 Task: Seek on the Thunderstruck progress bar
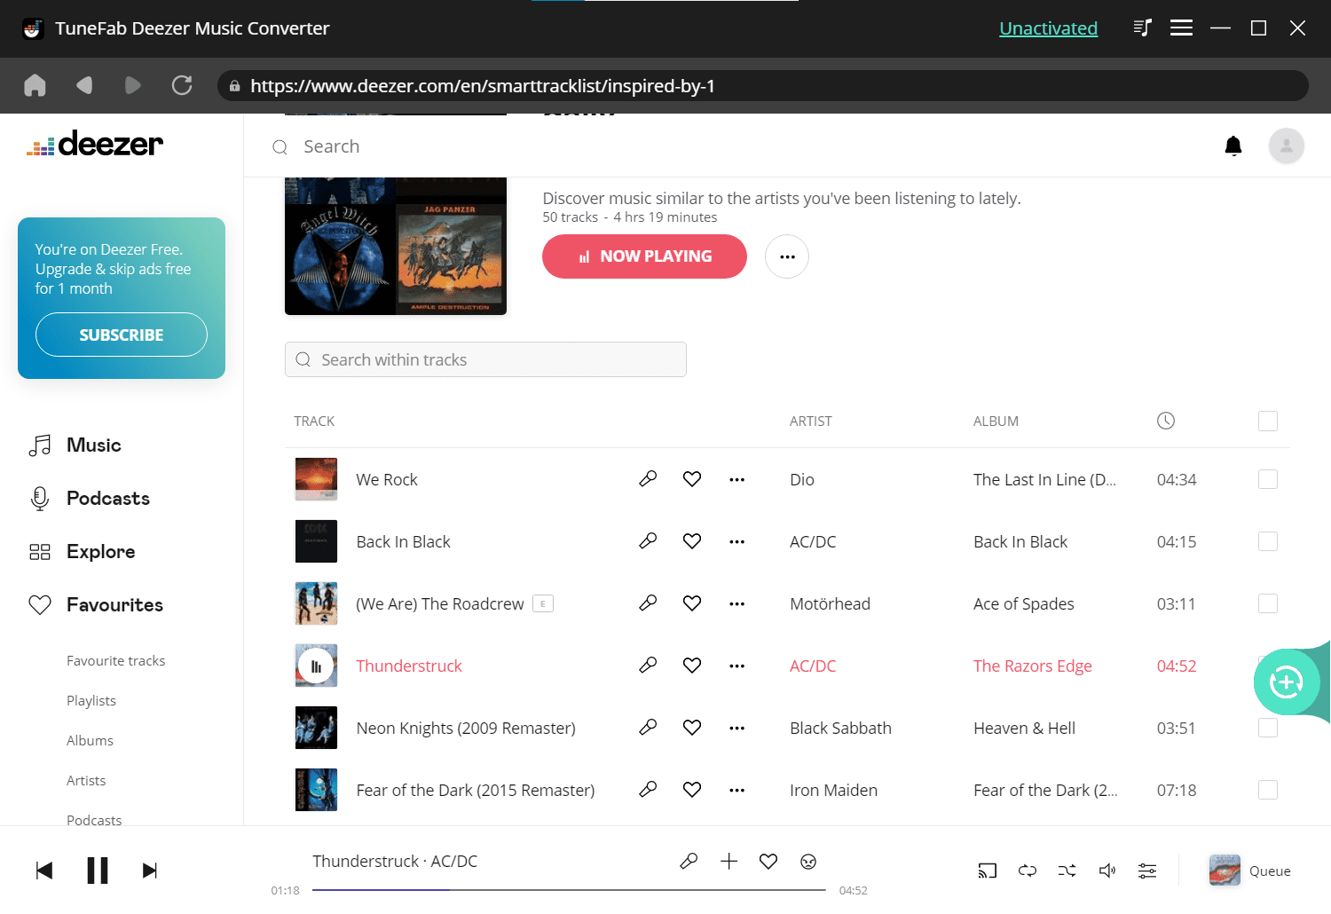coord(568,889)
